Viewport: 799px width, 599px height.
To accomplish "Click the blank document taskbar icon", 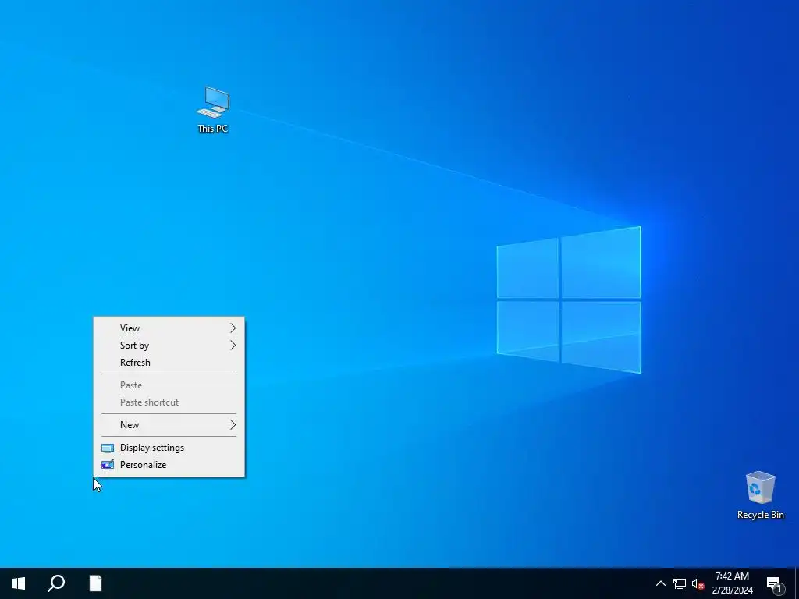I will click(x=95, y=583).
